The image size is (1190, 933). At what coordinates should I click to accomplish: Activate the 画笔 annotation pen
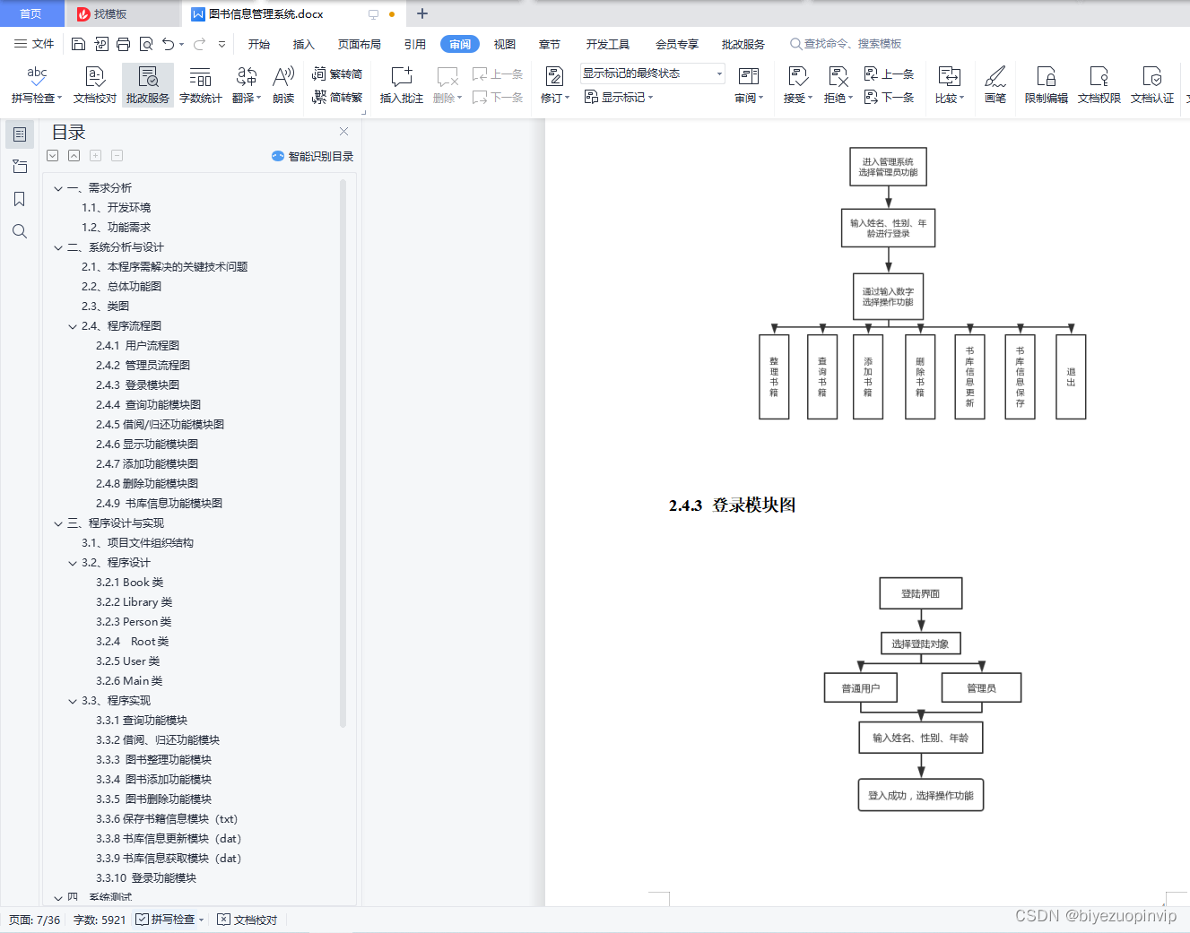pyautogui.click(x=995, y=85)
